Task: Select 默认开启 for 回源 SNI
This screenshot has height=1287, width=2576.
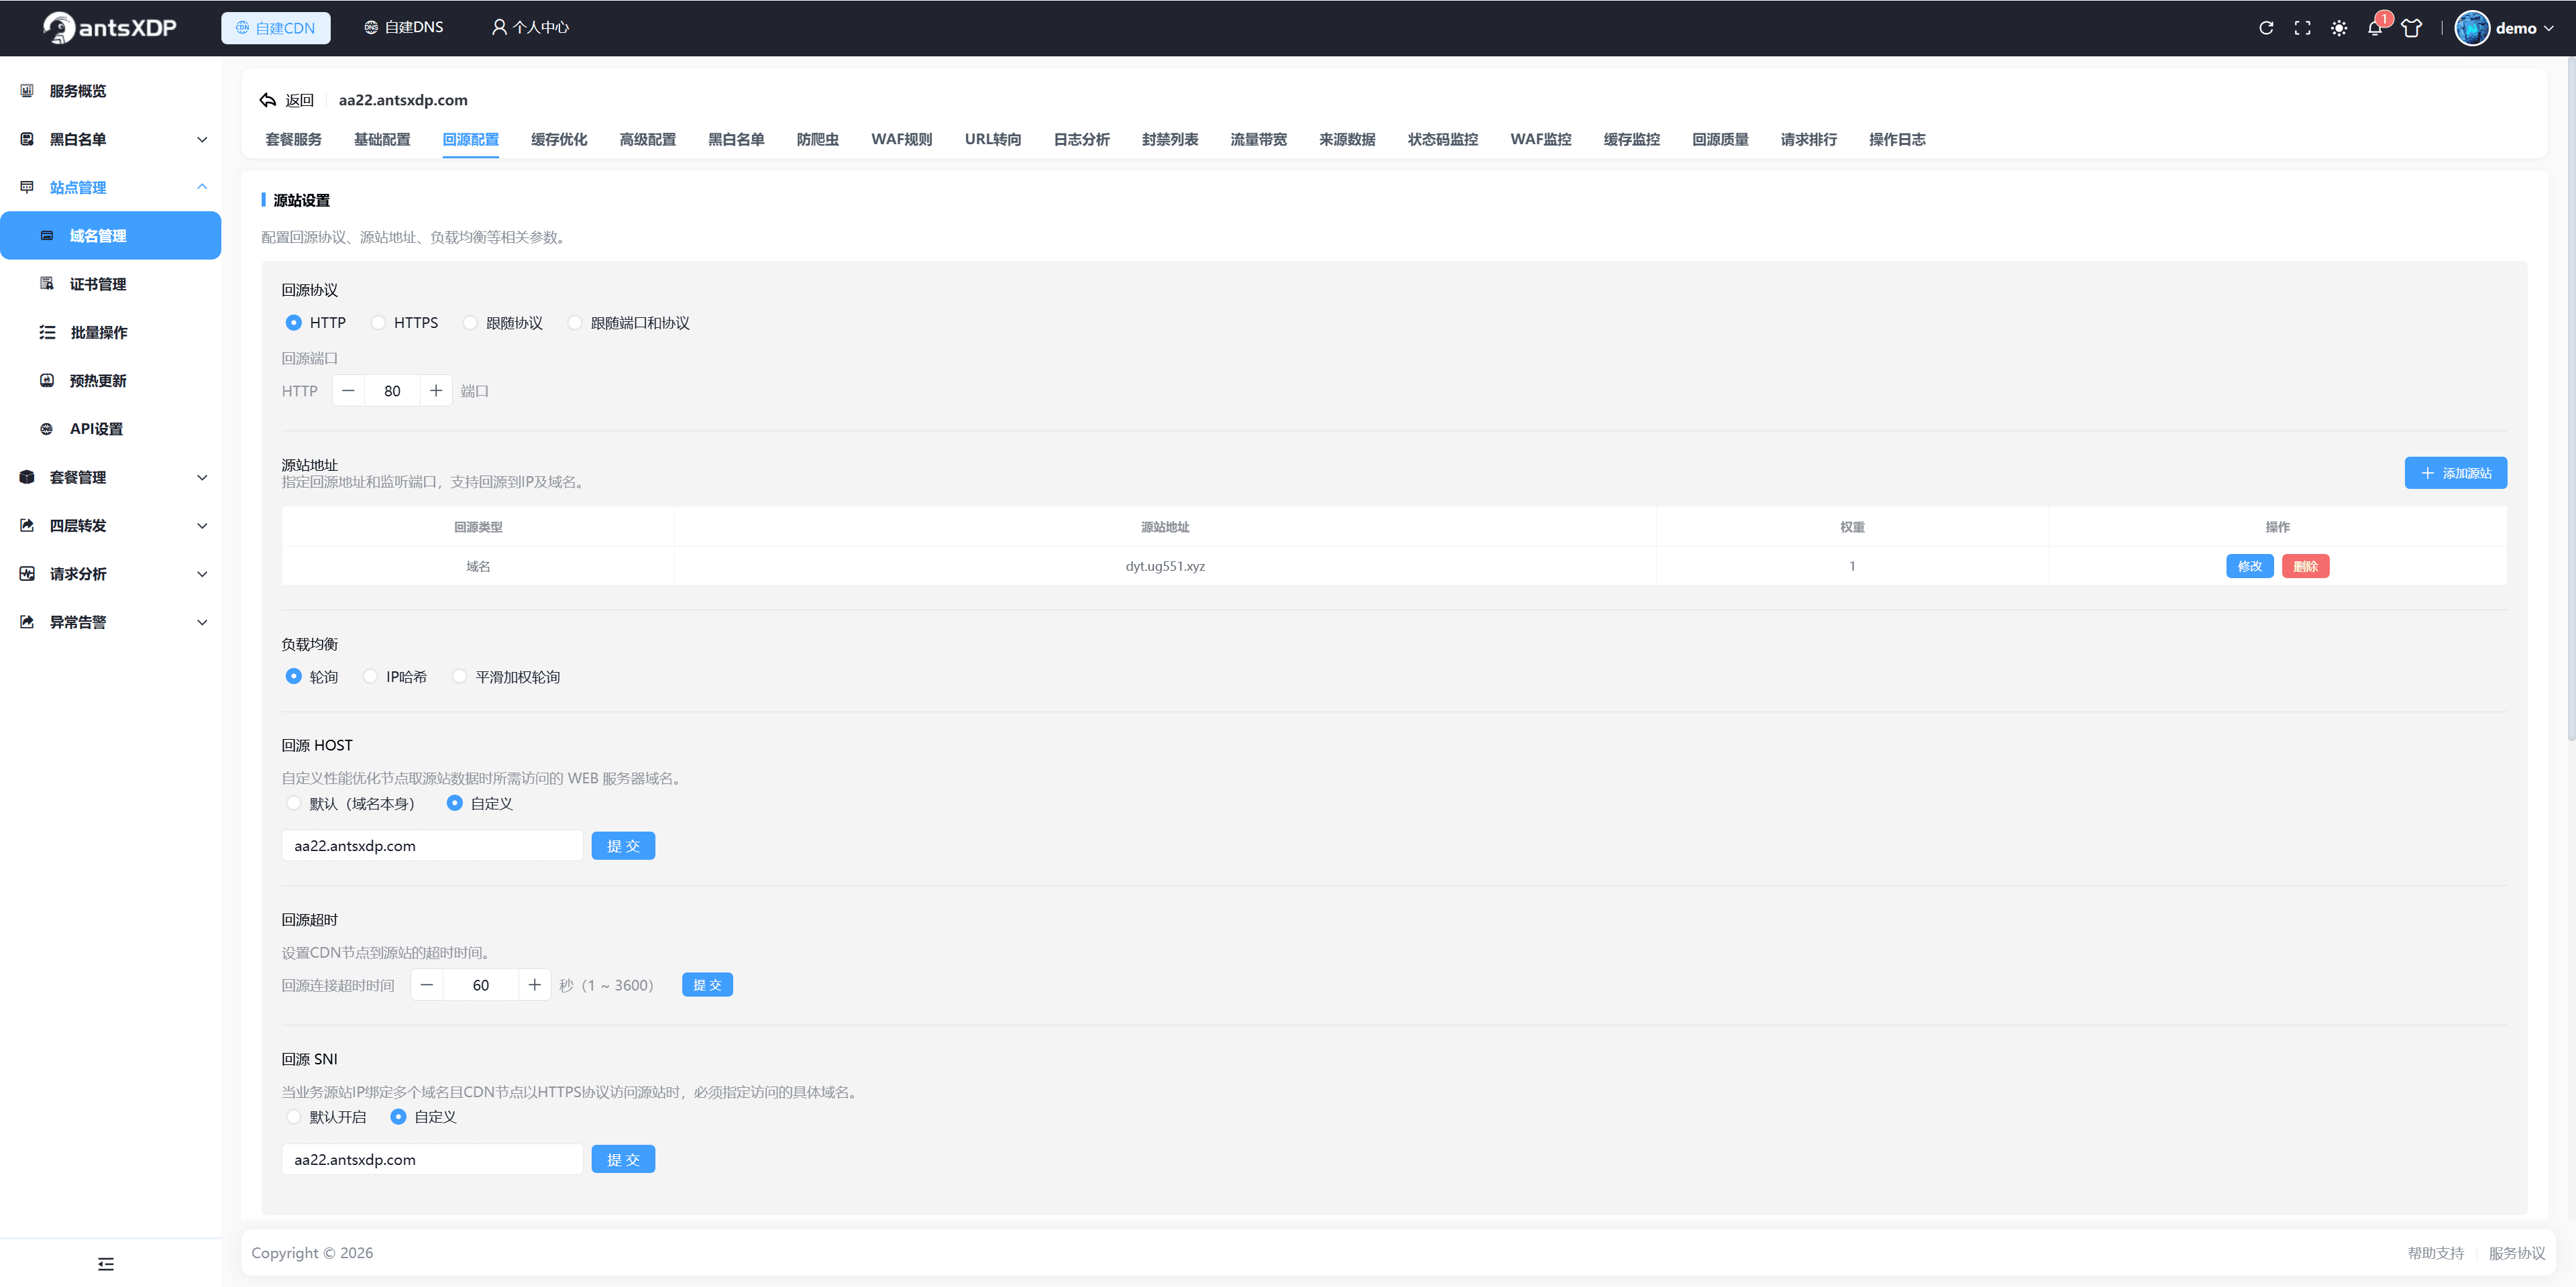Action: 293,1117
